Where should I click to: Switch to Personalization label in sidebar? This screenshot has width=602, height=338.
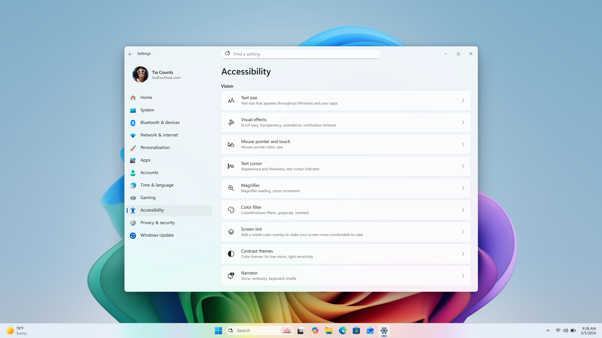155,148
